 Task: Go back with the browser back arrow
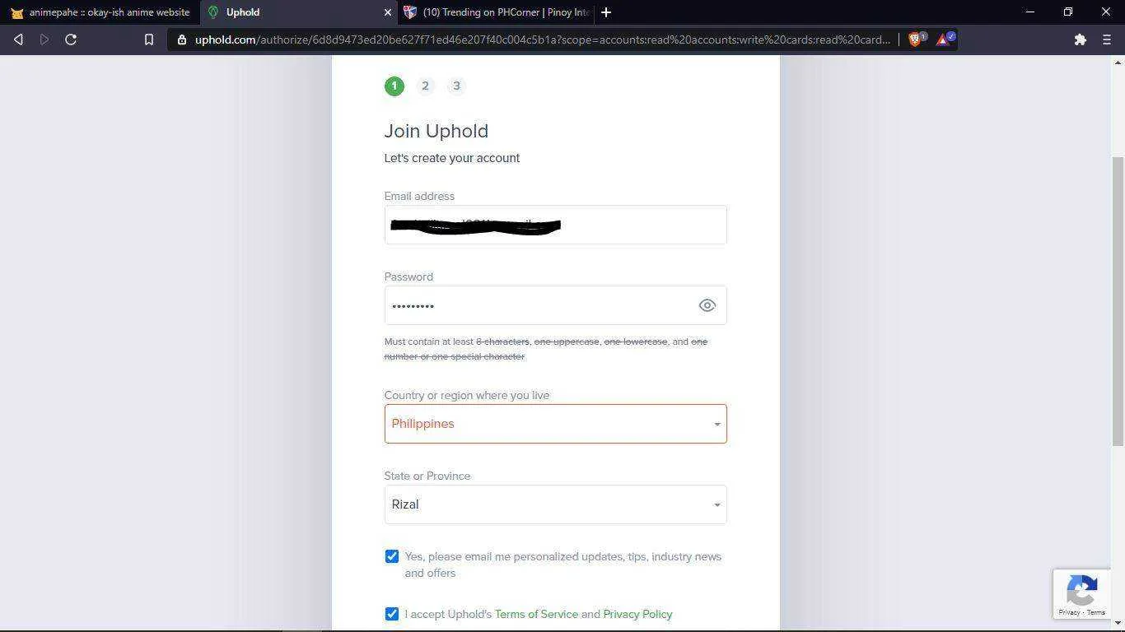[18, 39]
